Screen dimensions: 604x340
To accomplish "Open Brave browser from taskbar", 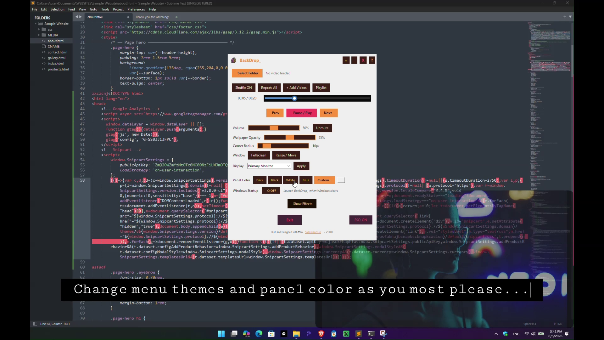I will (321, 334).
